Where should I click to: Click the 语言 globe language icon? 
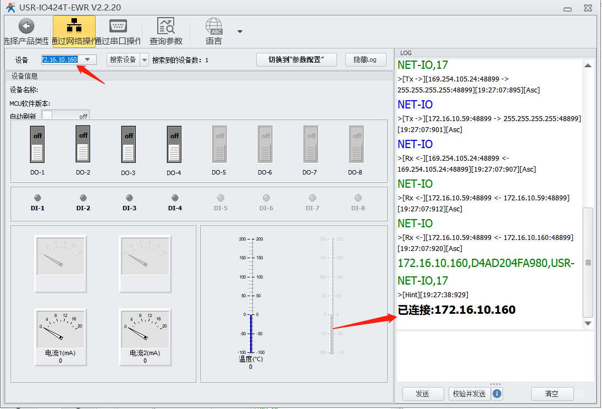[x=214, y=26]
